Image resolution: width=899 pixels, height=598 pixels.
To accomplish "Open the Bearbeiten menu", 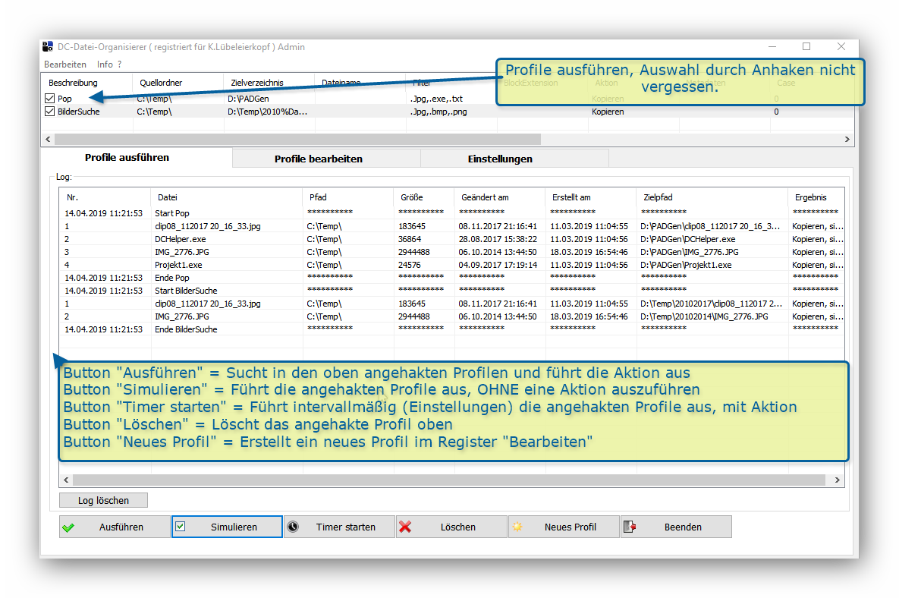I will (x=65, y=65).
